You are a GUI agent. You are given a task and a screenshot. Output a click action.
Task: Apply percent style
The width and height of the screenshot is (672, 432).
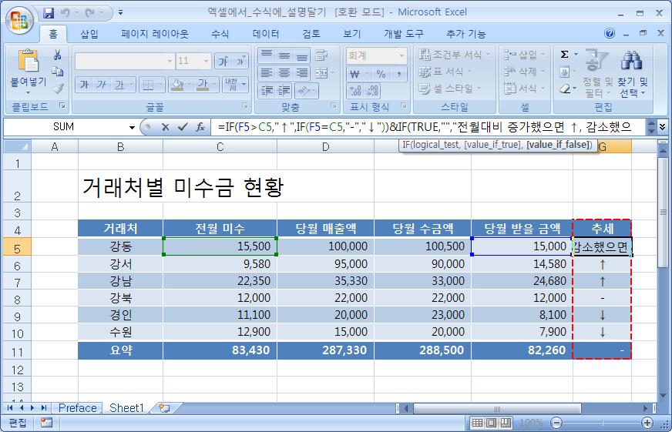381,74
